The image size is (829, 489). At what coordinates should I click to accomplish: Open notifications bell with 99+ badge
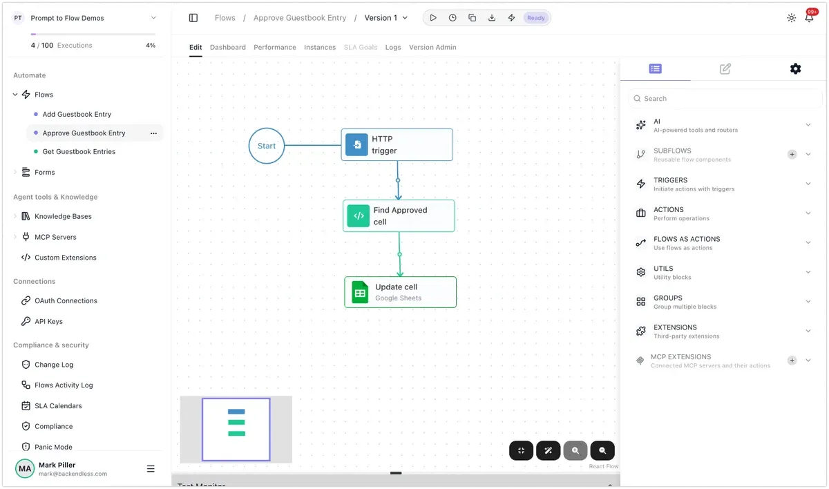point(810,17)
